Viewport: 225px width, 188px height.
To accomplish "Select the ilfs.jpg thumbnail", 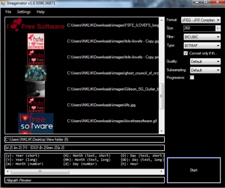I will point(36,105).
